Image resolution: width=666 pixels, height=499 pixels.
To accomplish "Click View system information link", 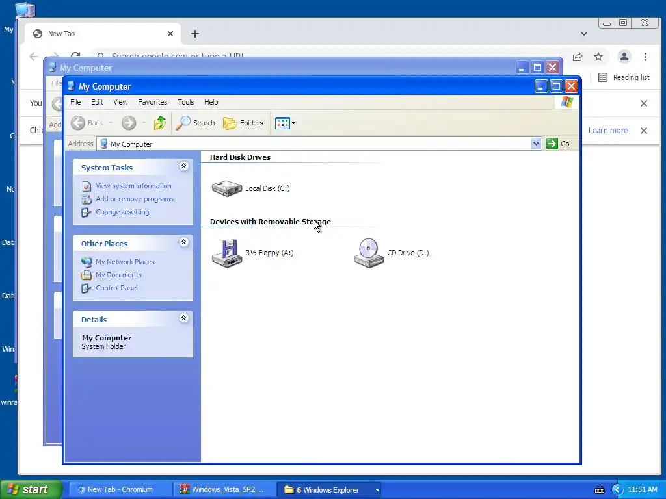I will click(x=133, y=186).
